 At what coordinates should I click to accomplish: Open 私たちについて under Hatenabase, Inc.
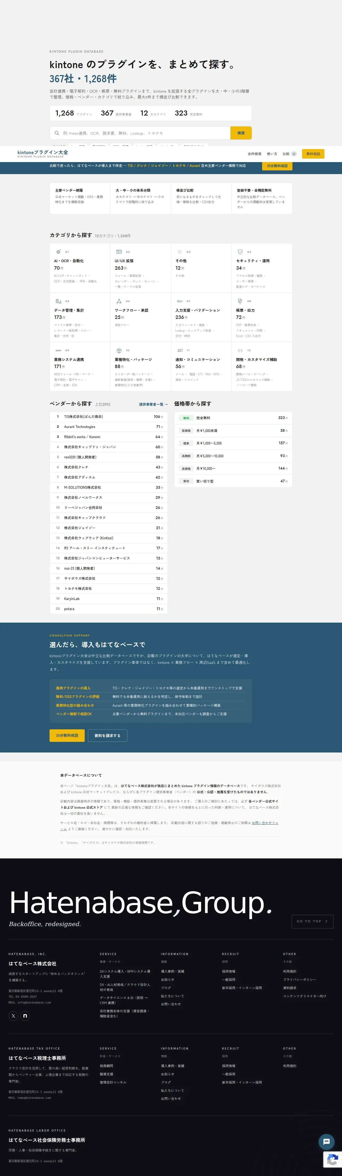pos(173,996)
